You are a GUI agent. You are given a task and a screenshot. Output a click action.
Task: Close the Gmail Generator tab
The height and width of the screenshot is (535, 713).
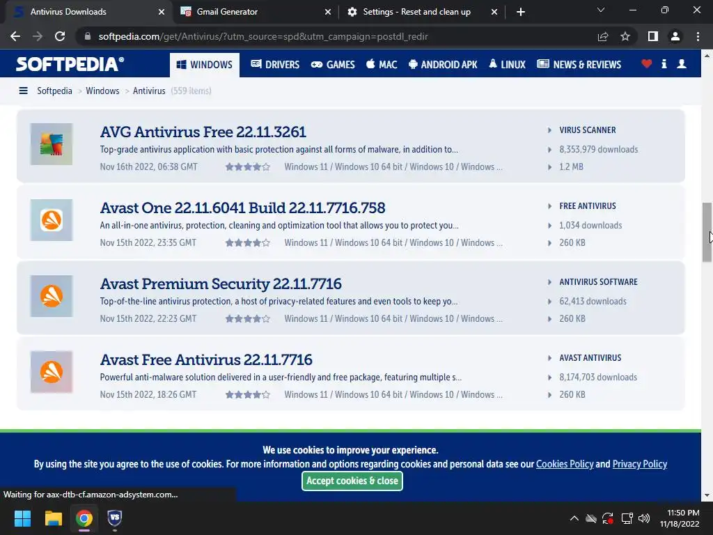(328, 12)
